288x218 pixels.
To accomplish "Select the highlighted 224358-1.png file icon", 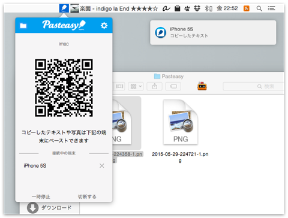I will [122, 122].
